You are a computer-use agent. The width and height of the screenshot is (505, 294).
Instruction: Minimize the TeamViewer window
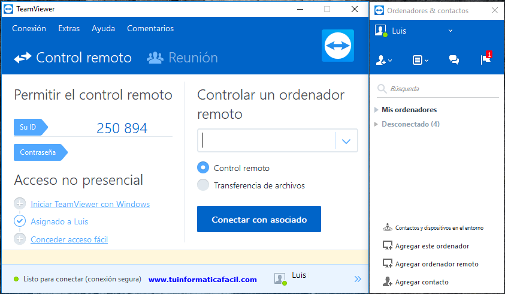300,9
